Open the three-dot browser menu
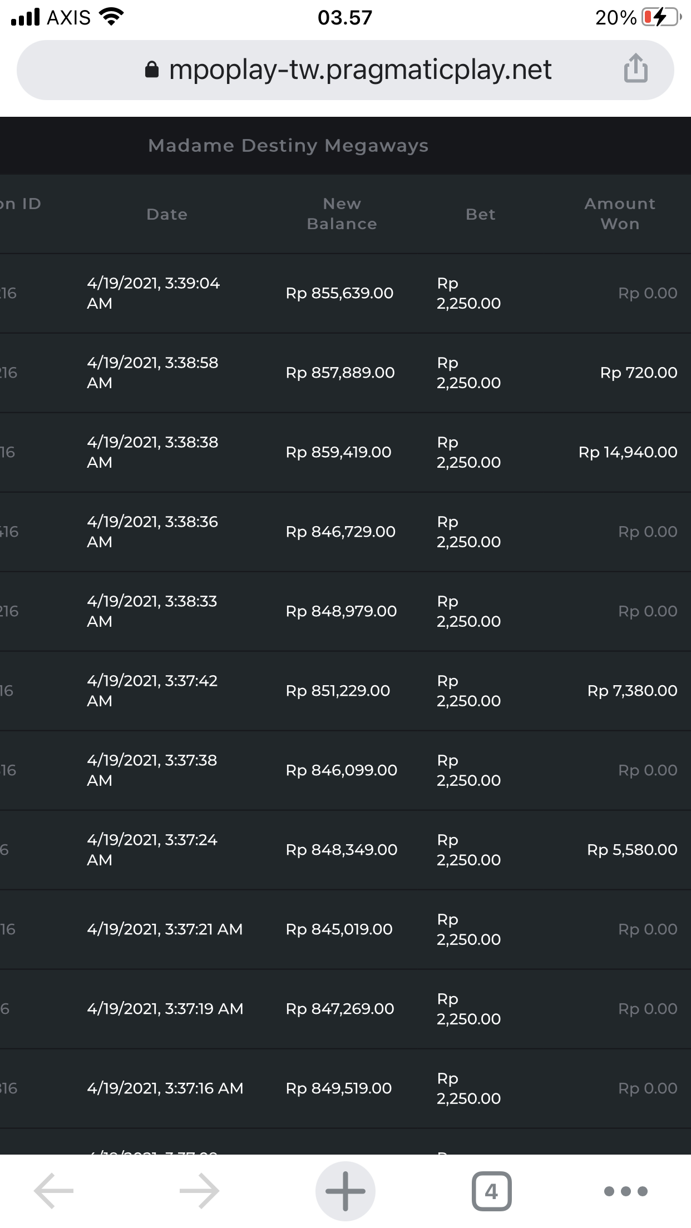 tap(626, 1191)
